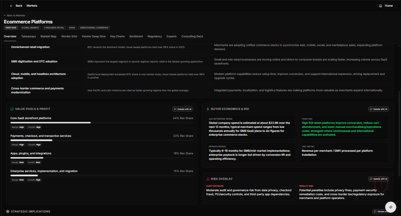Click the '44% Rev Share' value

(x=183, y=118)
